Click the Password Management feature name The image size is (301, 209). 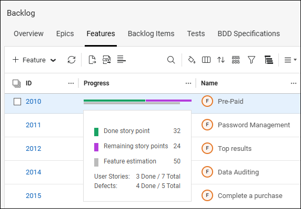point(254,125)
